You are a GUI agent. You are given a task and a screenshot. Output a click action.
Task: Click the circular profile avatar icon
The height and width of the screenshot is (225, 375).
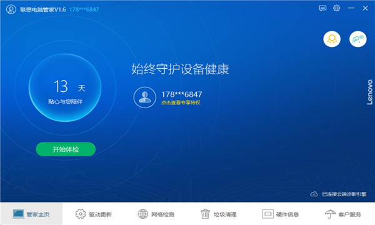[x=145, y=97]
